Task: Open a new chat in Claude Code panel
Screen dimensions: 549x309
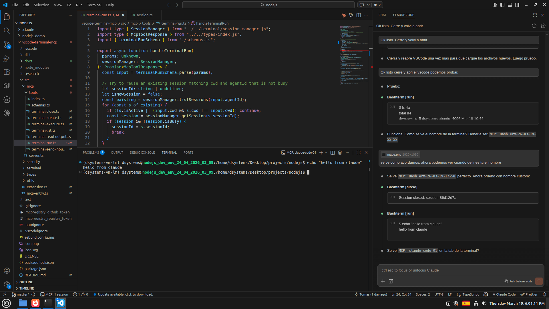Action: click(x=544, y=26)
